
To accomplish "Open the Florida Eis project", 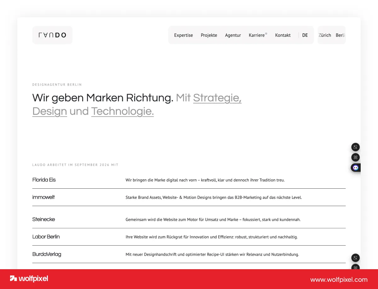I will coord(44,180).
